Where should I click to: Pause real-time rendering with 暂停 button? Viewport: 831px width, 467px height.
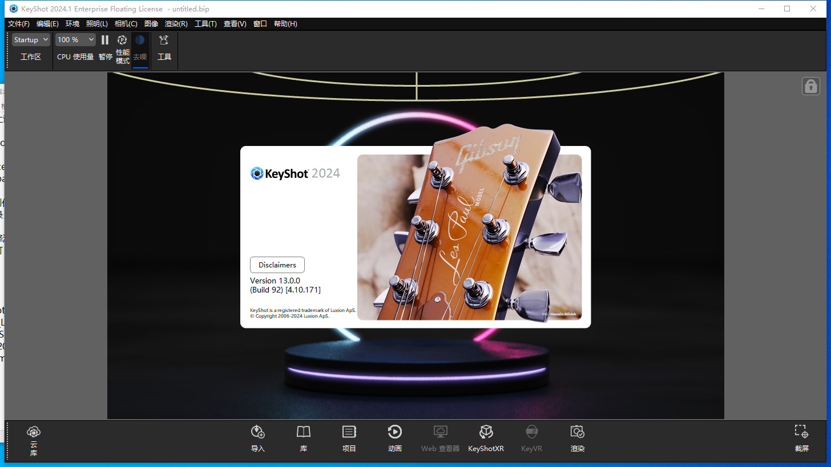click(x=105, y=39)
